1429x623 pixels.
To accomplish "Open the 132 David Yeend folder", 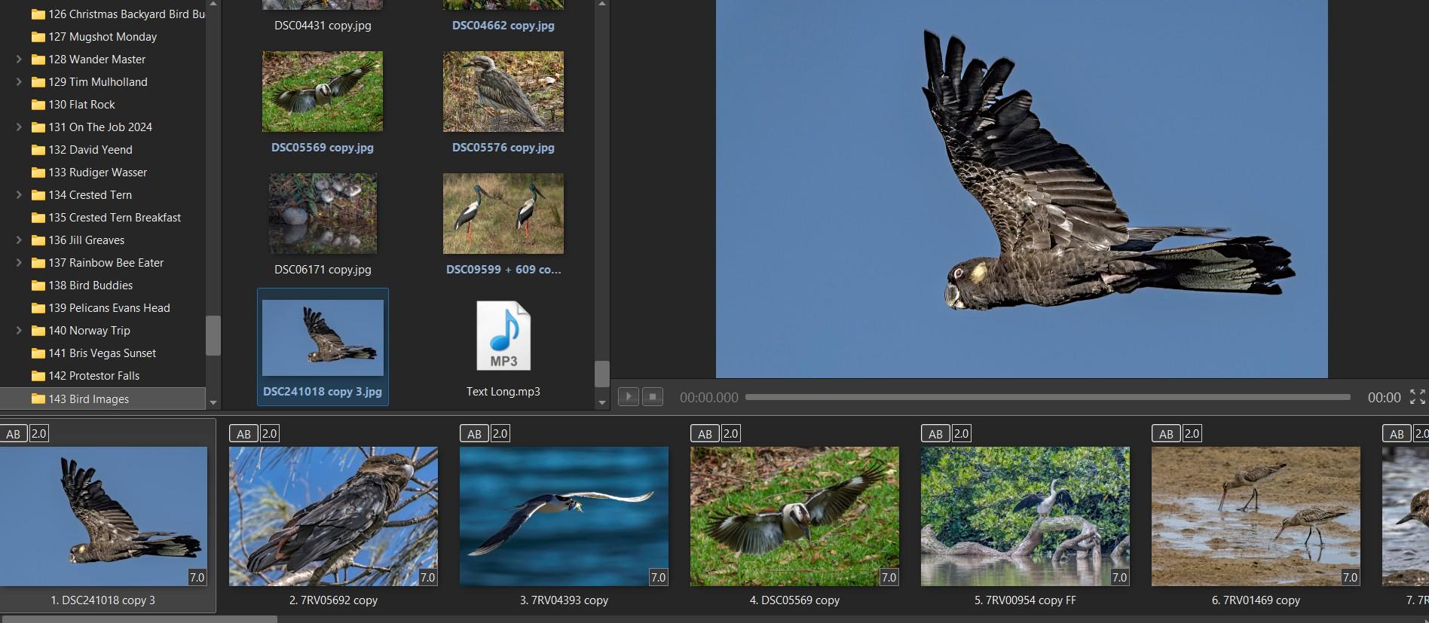I will click(x=81, y=149).
